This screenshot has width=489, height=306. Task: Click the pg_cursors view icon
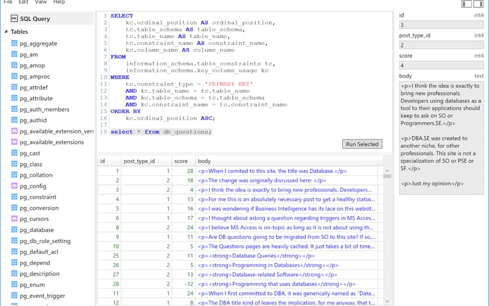pyautogui.click(x=14, y=218)
